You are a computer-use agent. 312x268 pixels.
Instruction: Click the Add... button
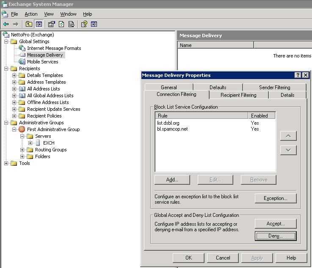(x=172, y=180)
